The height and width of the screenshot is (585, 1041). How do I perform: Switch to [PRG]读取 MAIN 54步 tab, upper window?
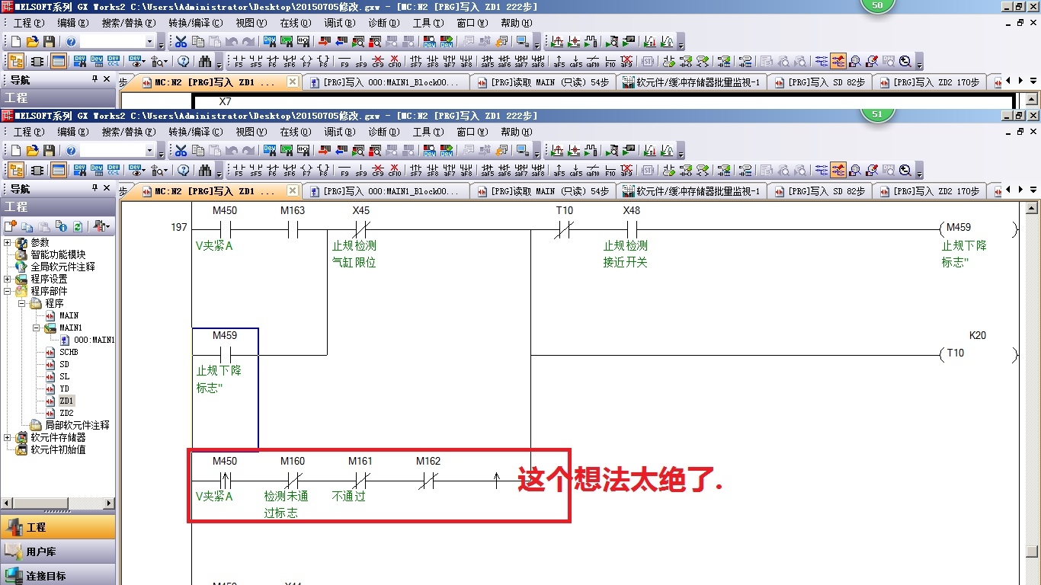point(543,82)
